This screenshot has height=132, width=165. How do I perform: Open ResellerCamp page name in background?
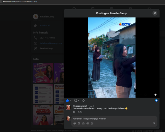click(47, 17)
